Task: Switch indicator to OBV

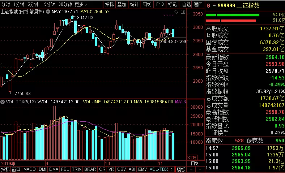Action: point(122,169)
